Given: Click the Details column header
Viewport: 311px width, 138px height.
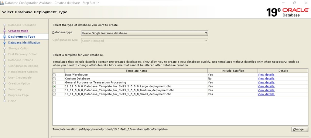Looking at the screenshot, I should tap(283, 71).
